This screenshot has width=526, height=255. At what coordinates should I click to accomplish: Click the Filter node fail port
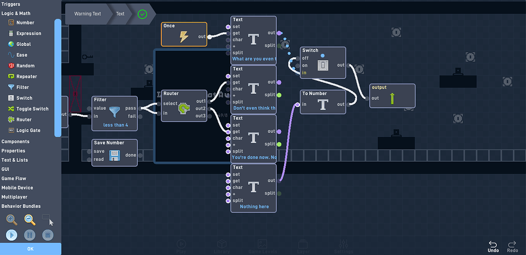(140, 117)
